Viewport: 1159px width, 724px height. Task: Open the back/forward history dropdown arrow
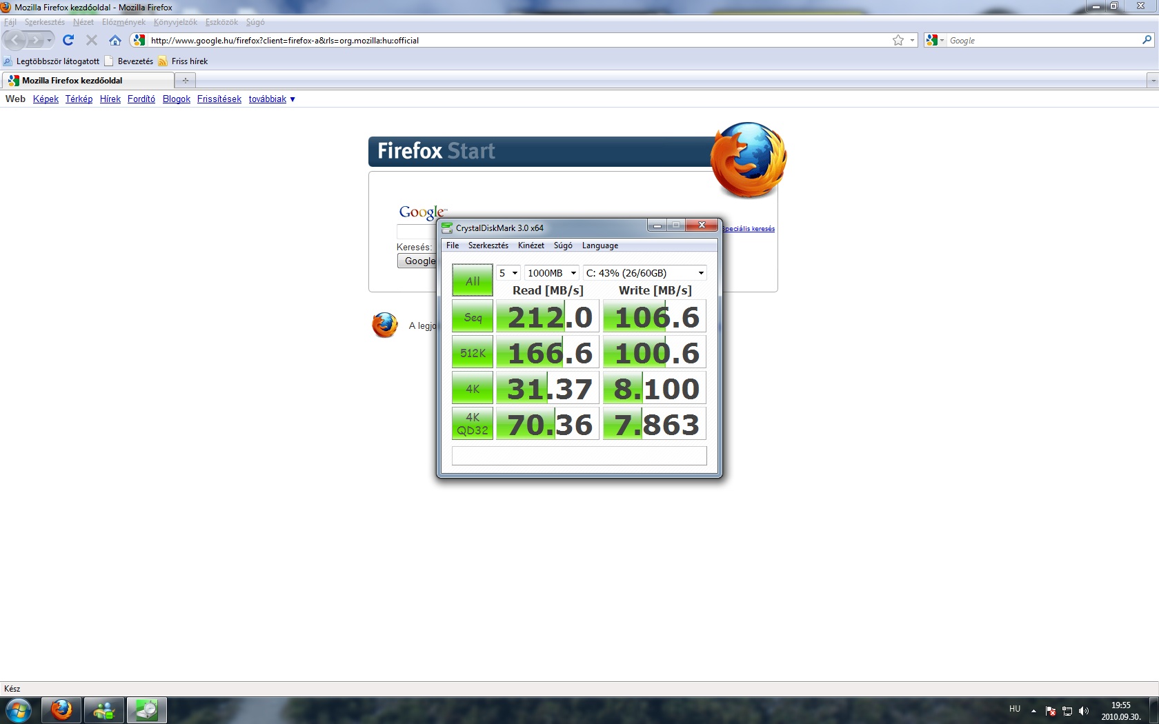click(49, 41)
